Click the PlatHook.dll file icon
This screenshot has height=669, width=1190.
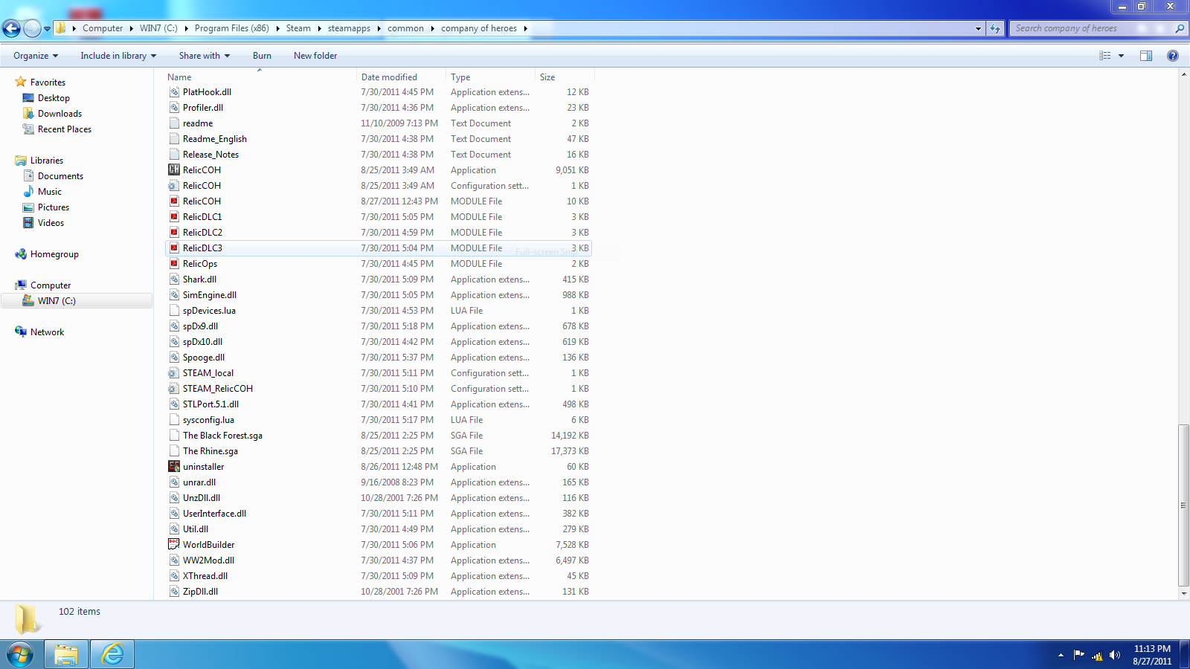(x=174, y=92)
